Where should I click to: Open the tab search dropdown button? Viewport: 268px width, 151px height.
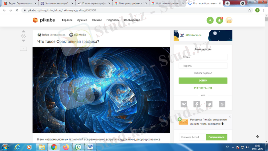243,3
